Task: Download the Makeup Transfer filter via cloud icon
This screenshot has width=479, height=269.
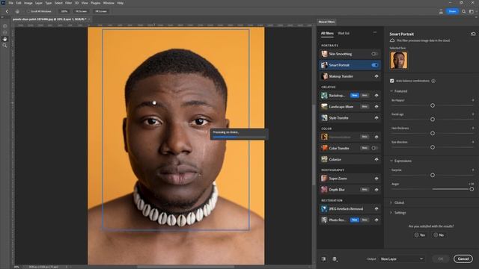Action: [376, 76]
